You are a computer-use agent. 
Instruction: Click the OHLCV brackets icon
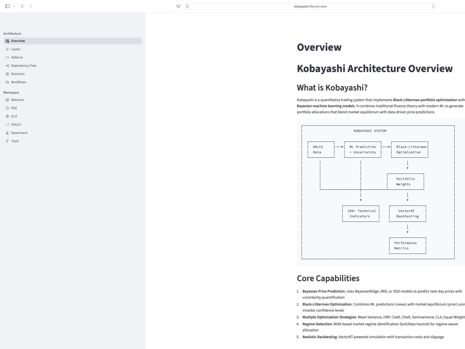click(x=7, y=125)
